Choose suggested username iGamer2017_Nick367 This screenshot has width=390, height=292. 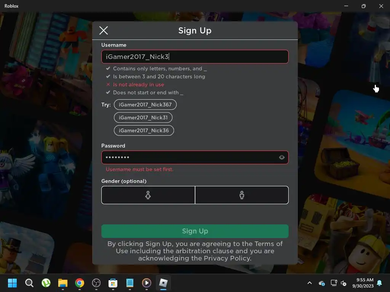tap(145, 105)
